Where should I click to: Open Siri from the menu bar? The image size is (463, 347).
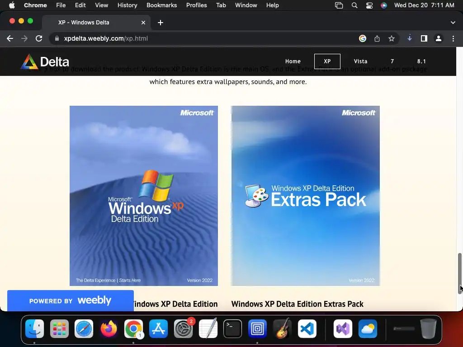(383, 5)
